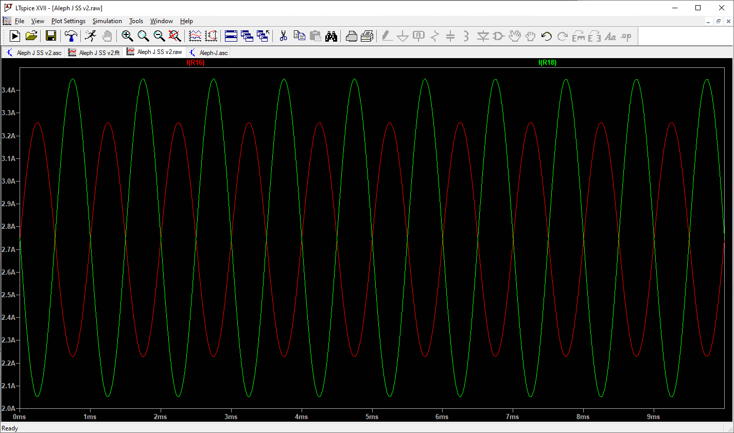Click the 2.7A vertical axis label

(9, 249)
